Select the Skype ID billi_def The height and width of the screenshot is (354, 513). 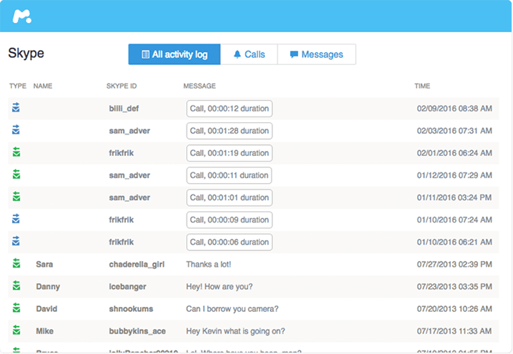(124, 109)
